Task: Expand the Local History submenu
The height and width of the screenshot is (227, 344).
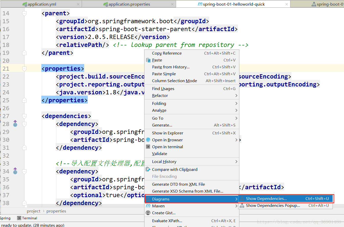Action: click(192, 162)
